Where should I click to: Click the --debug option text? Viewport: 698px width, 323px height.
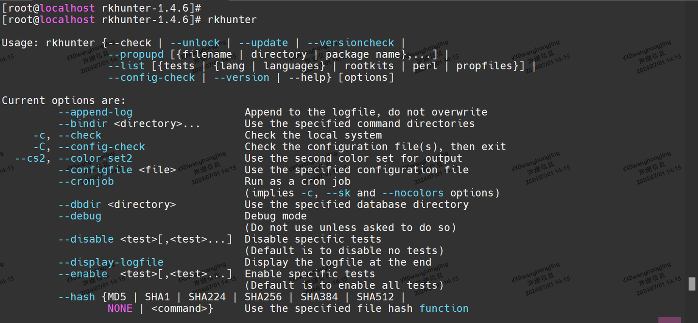[x=79, y=216]
